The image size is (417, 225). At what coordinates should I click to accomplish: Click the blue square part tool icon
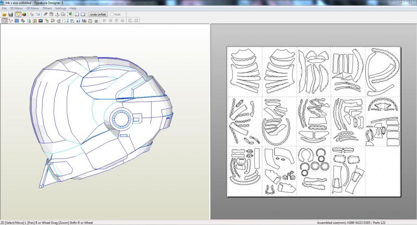[16, 20]
